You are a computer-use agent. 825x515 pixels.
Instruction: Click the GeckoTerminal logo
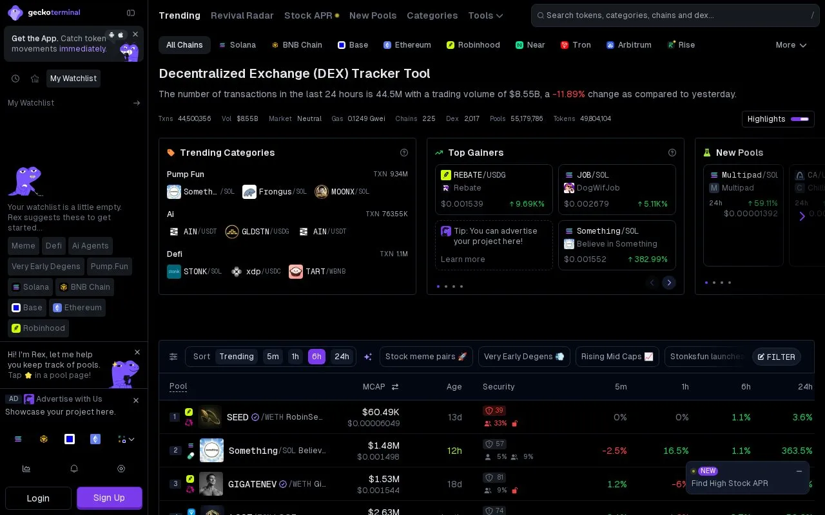pyautogui.click(x=44, y=12)
